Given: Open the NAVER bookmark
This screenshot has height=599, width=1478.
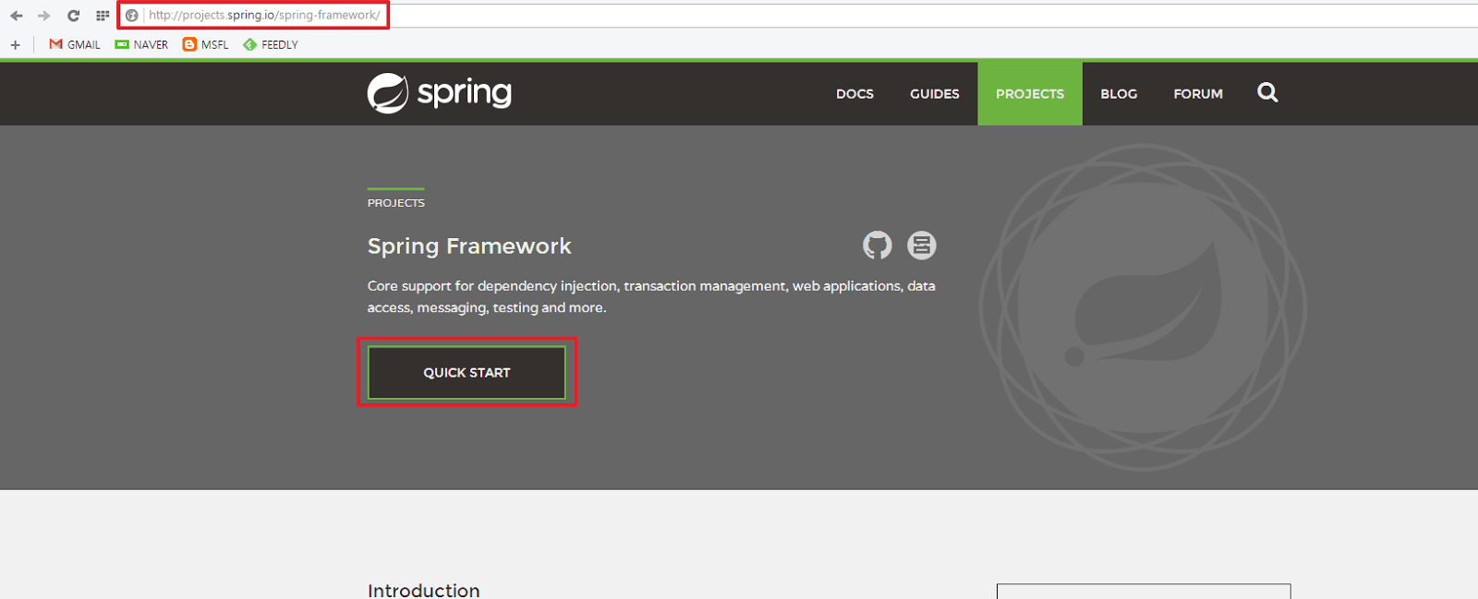Looking at the screenshot, I should tap(141, 44).
